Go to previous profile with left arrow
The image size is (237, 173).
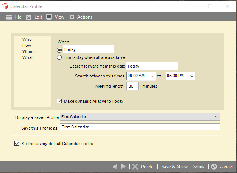tap(115, 167)
